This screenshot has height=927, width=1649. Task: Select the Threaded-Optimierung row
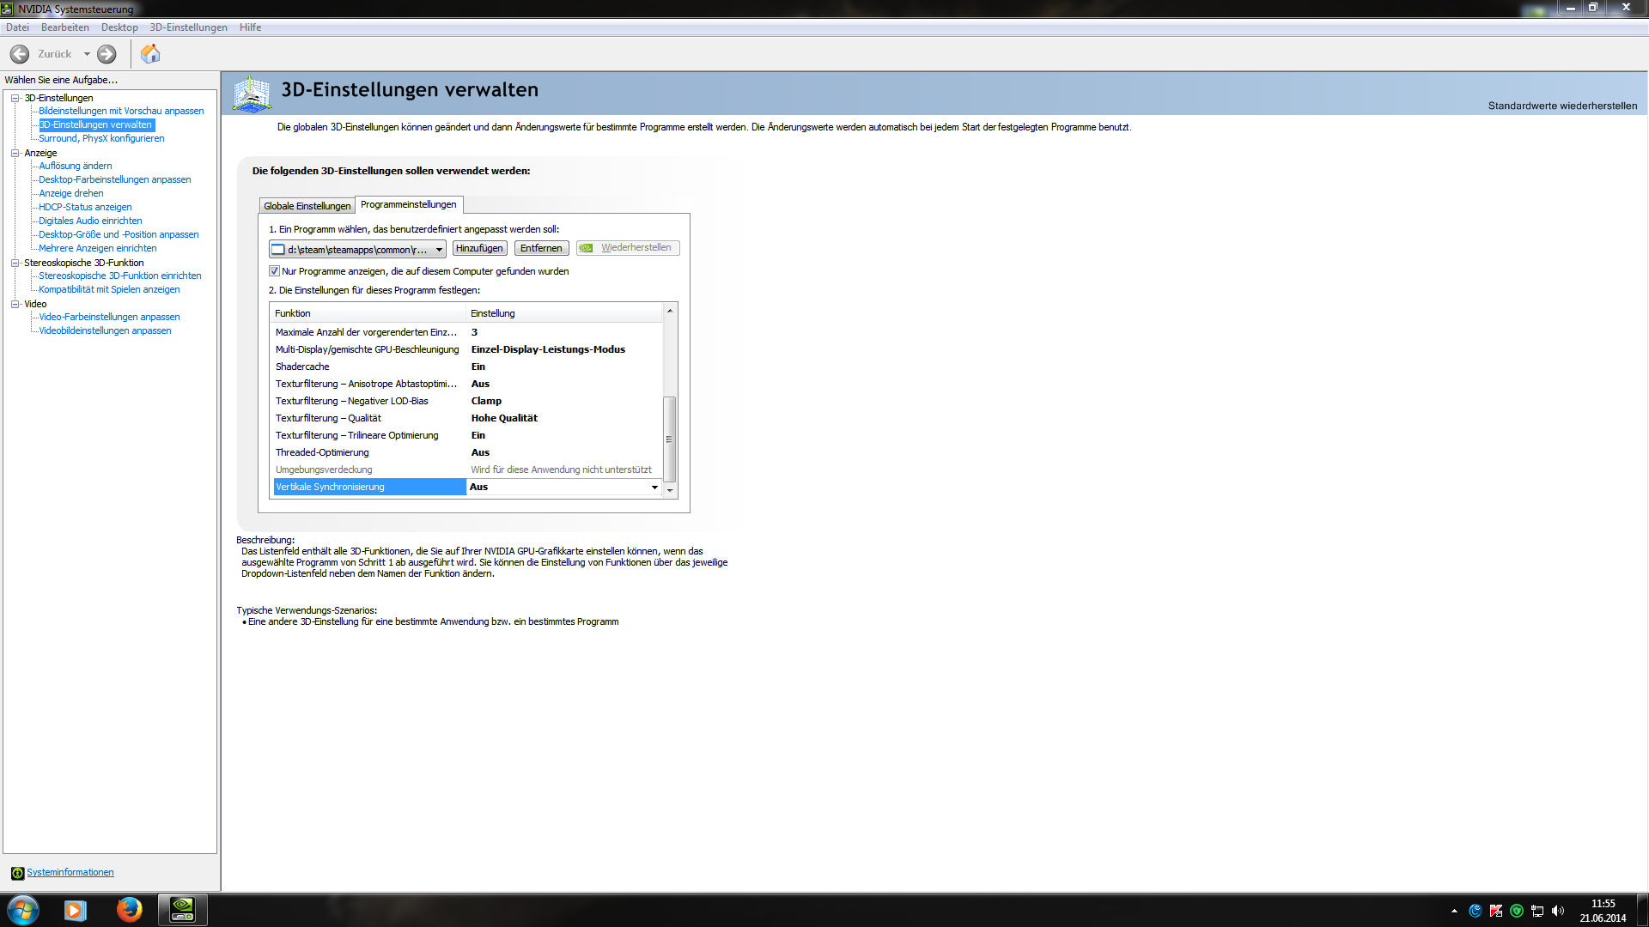click(x=322, y=452)
